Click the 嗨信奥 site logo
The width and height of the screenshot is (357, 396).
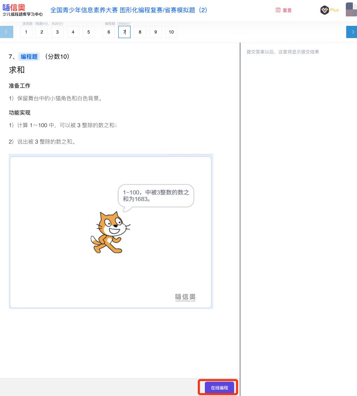(22, 10)
